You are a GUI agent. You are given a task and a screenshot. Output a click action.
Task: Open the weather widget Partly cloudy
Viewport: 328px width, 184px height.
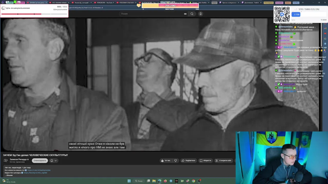8,181
